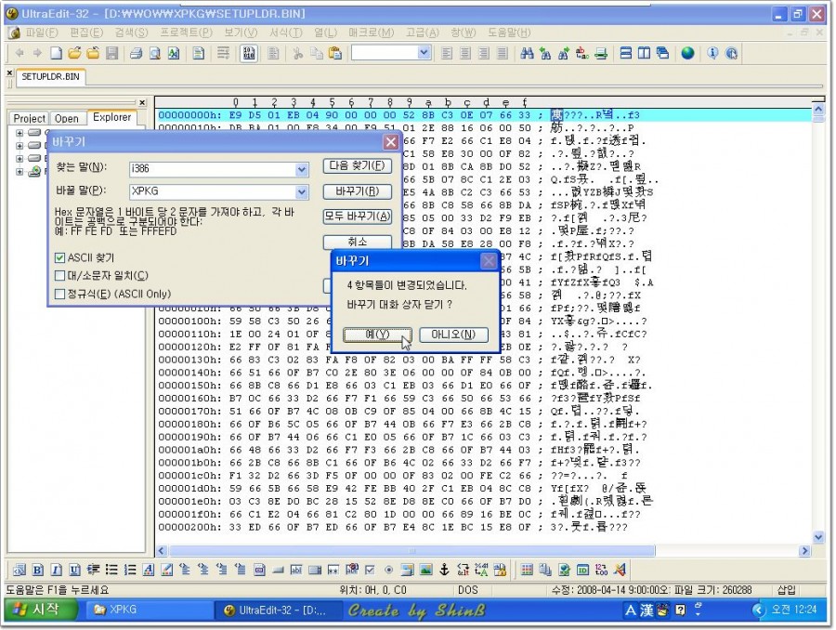Image resolution: width=836 pixels, height=630 pixels.
Task: Open the 검색(S) menu
Action: pos(131,33)
